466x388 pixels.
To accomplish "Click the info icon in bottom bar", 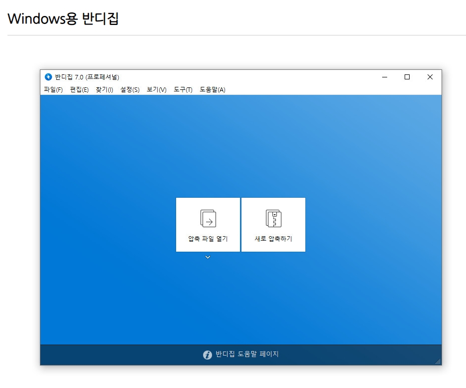I will click(x=208, y=355).
